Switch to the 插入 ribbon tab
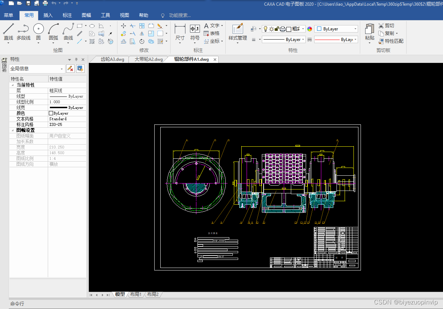 tap(48, 15)
